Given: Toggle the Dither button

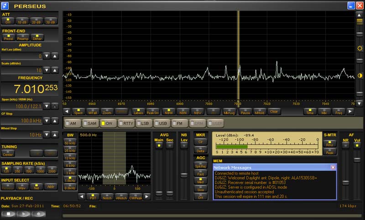Looking at the screenshot, I should [37, 37].
